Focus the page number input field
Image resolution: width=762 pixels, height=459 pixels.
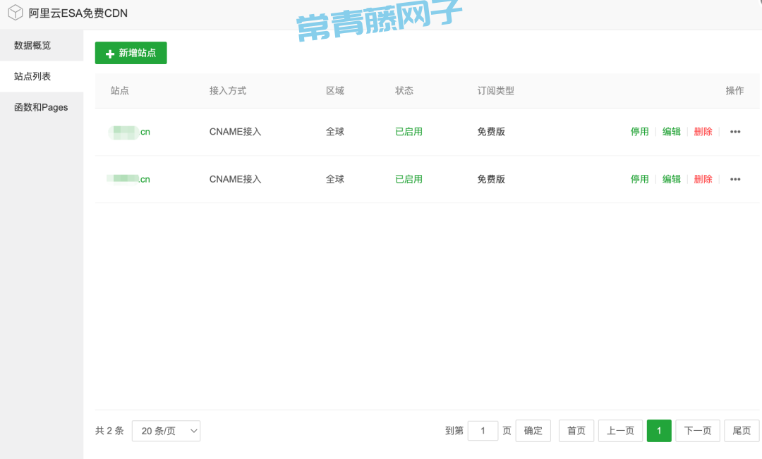pos(483,431)
